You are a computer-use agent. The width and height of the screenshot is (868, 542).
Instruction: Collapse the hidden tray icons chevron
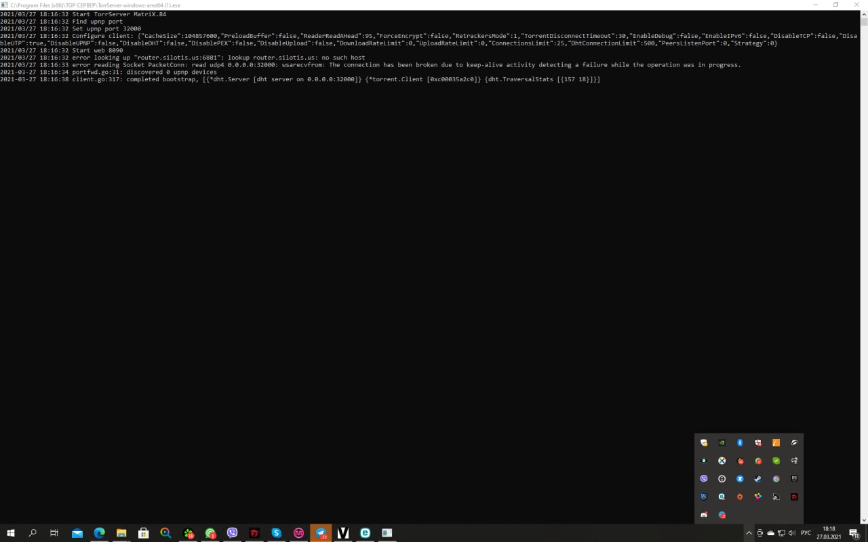(749, 533)
